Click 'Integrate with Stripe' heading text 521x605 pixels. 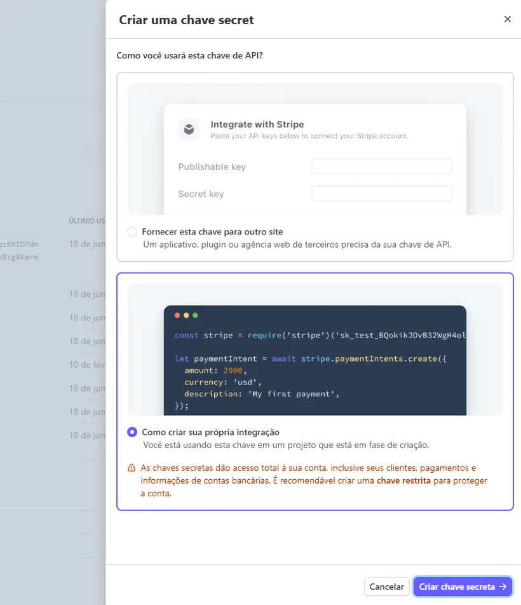point(257,125)
